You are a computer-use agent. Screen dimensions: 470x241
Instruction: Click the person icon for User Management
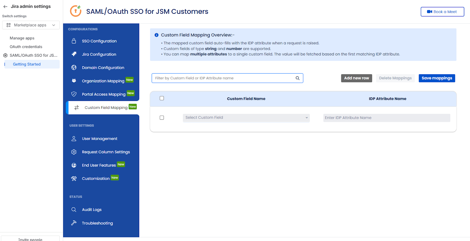tap(74, 139)
